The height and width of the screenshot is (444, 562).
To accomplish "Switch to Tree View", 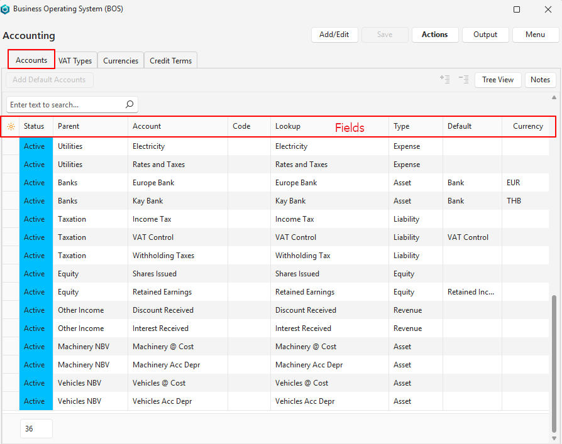I will pyautogui.click(x=498, y=80).
